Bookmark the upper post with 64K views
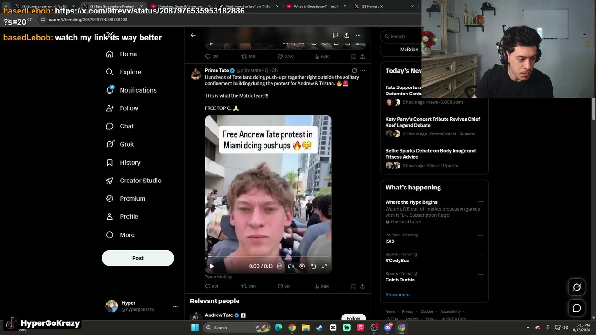This screenshot has width=596, height=335. 353,56
